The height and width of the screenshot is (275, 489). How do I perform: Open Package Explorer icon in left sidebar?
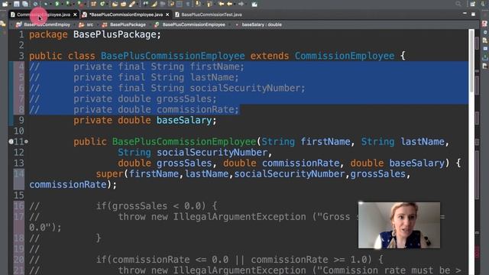tap(3, 24)
